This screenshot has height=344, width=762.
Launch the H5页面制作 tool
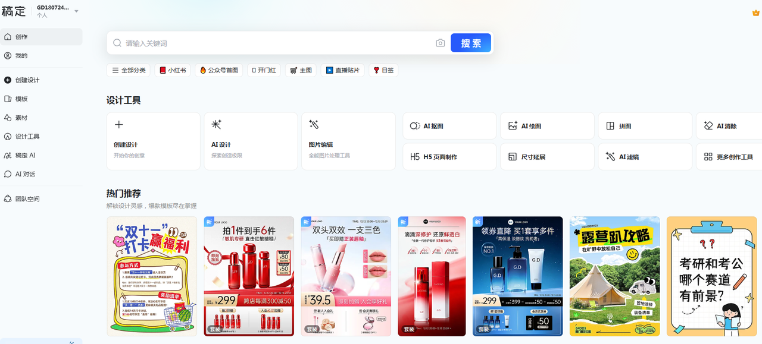click(x=449, y=157)
